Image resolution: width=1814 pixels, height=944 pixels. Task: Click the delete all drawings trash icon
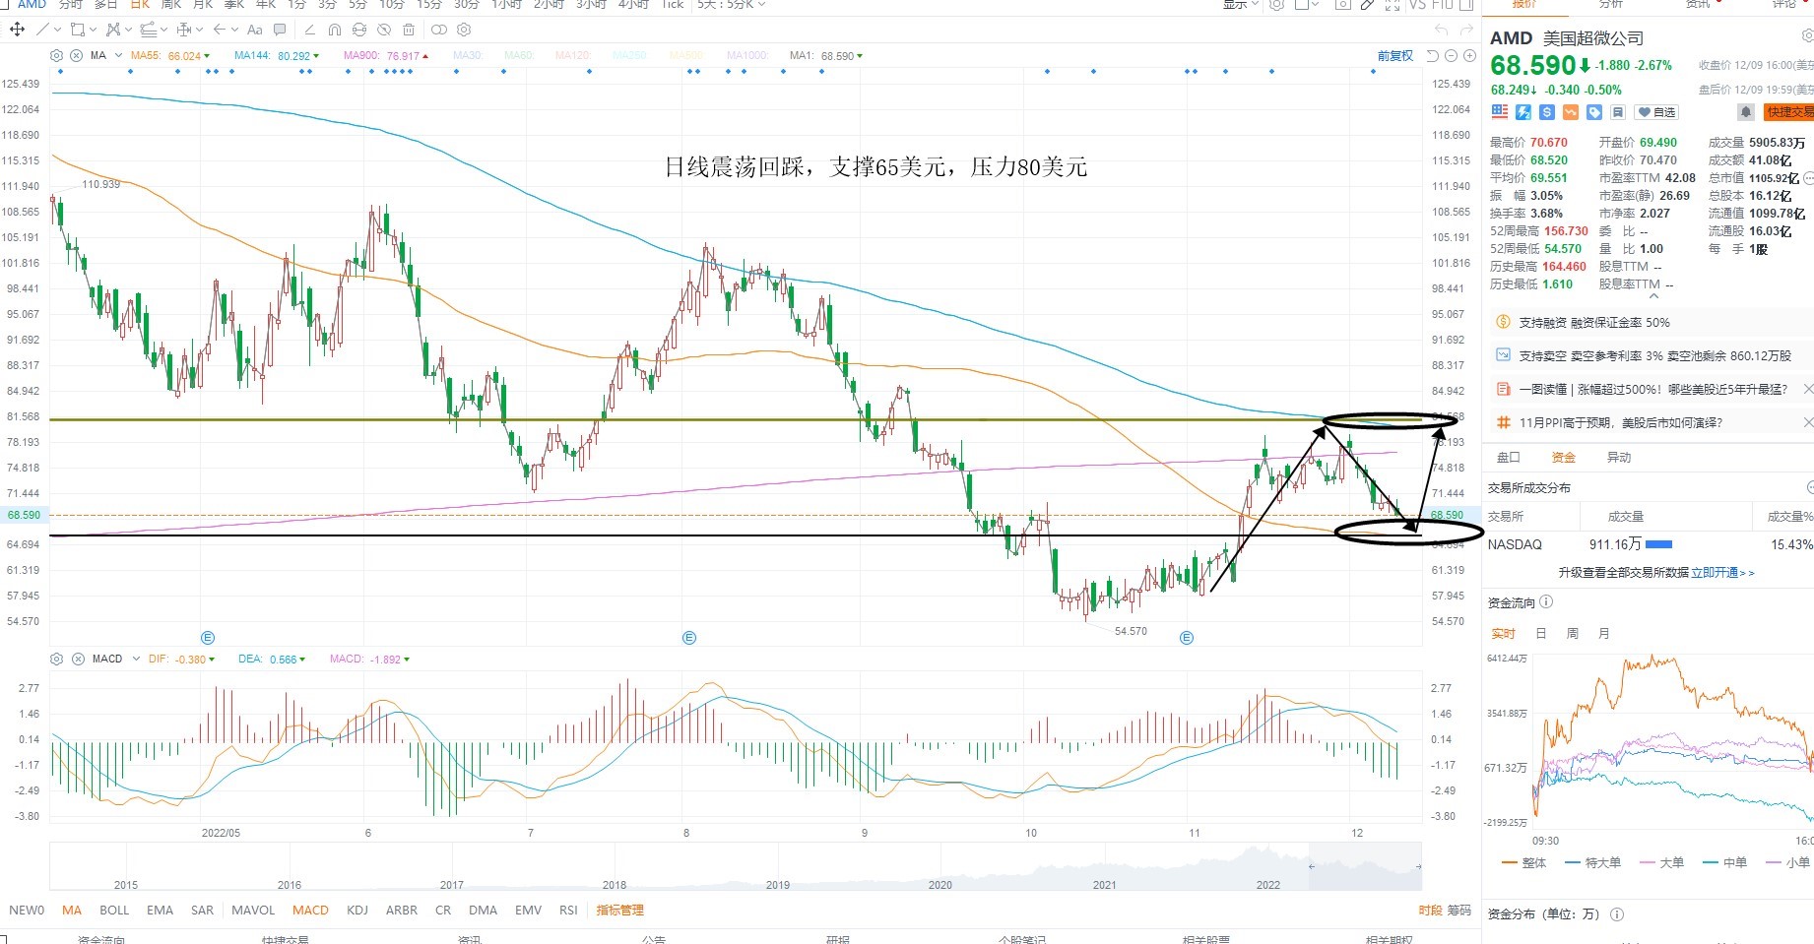pyautogui.click(x=409, y=30)
